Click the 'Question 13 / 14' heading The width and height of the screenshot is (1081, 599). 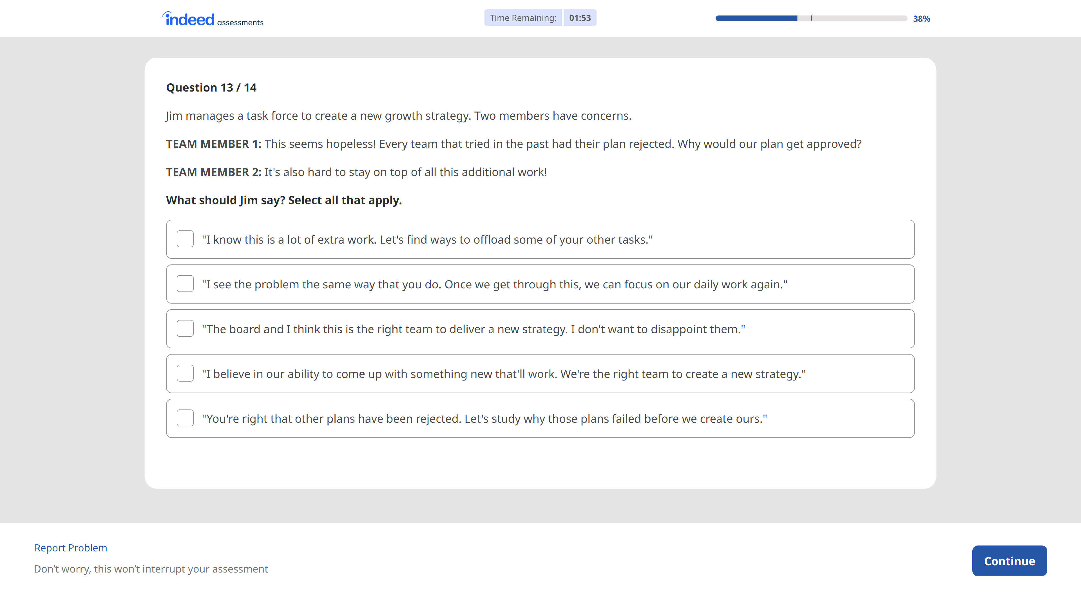[x=211, y=87]
